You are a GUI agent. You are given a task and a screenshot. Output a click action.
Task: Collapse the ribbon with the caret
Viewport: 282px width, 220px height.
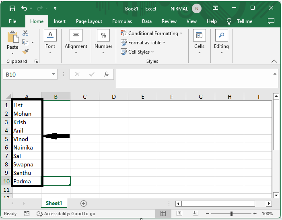274,61
